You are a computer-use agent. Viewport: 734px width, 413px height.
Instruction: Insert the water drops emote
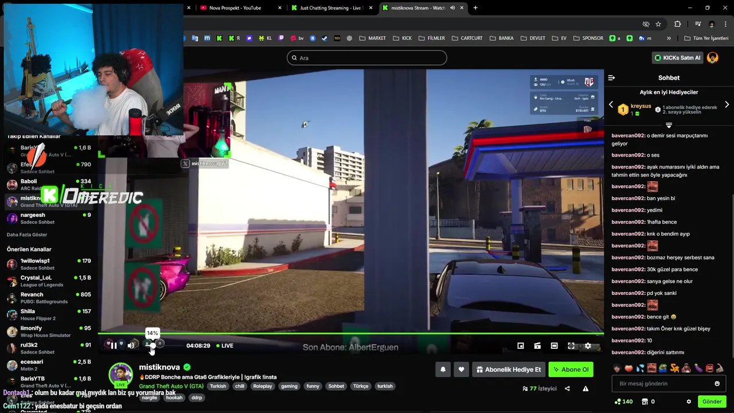640,368
